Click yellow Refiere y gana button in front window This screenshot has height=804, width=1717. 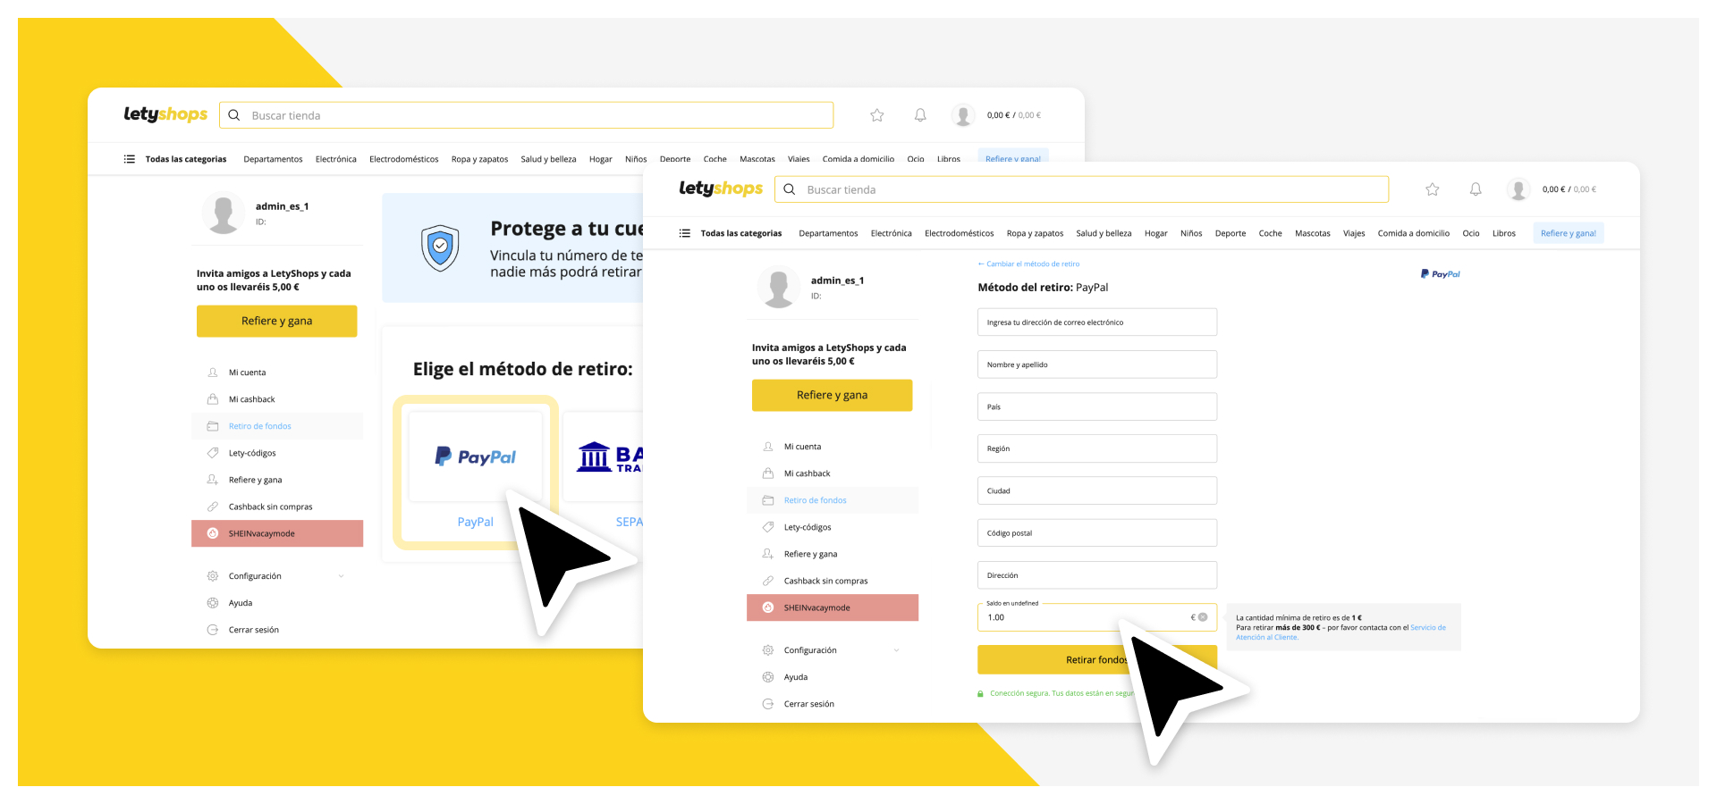point(832,395)
